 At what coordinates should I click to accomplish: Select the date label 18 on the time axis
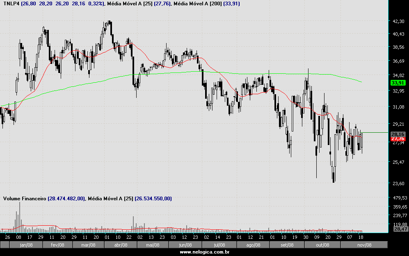[361, 237]
